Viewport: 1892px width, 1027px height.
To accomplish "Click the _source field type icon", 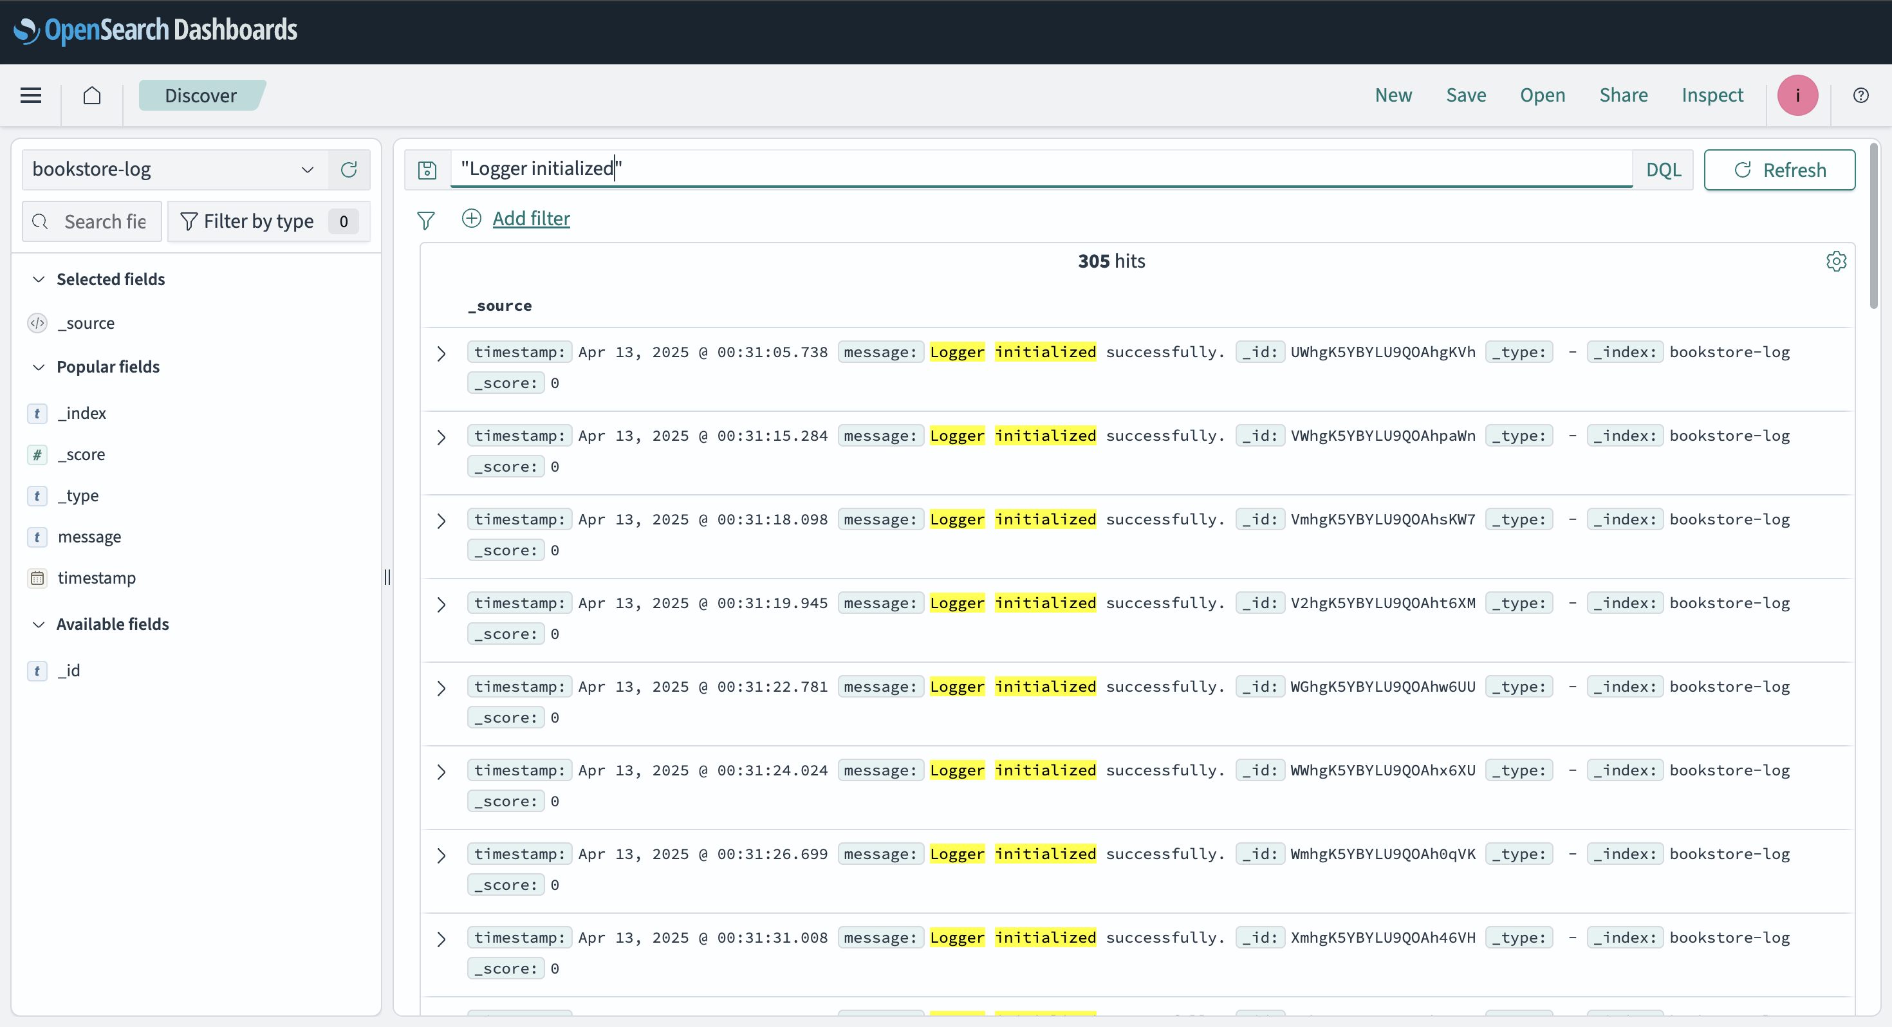I will tap(37, 323).
